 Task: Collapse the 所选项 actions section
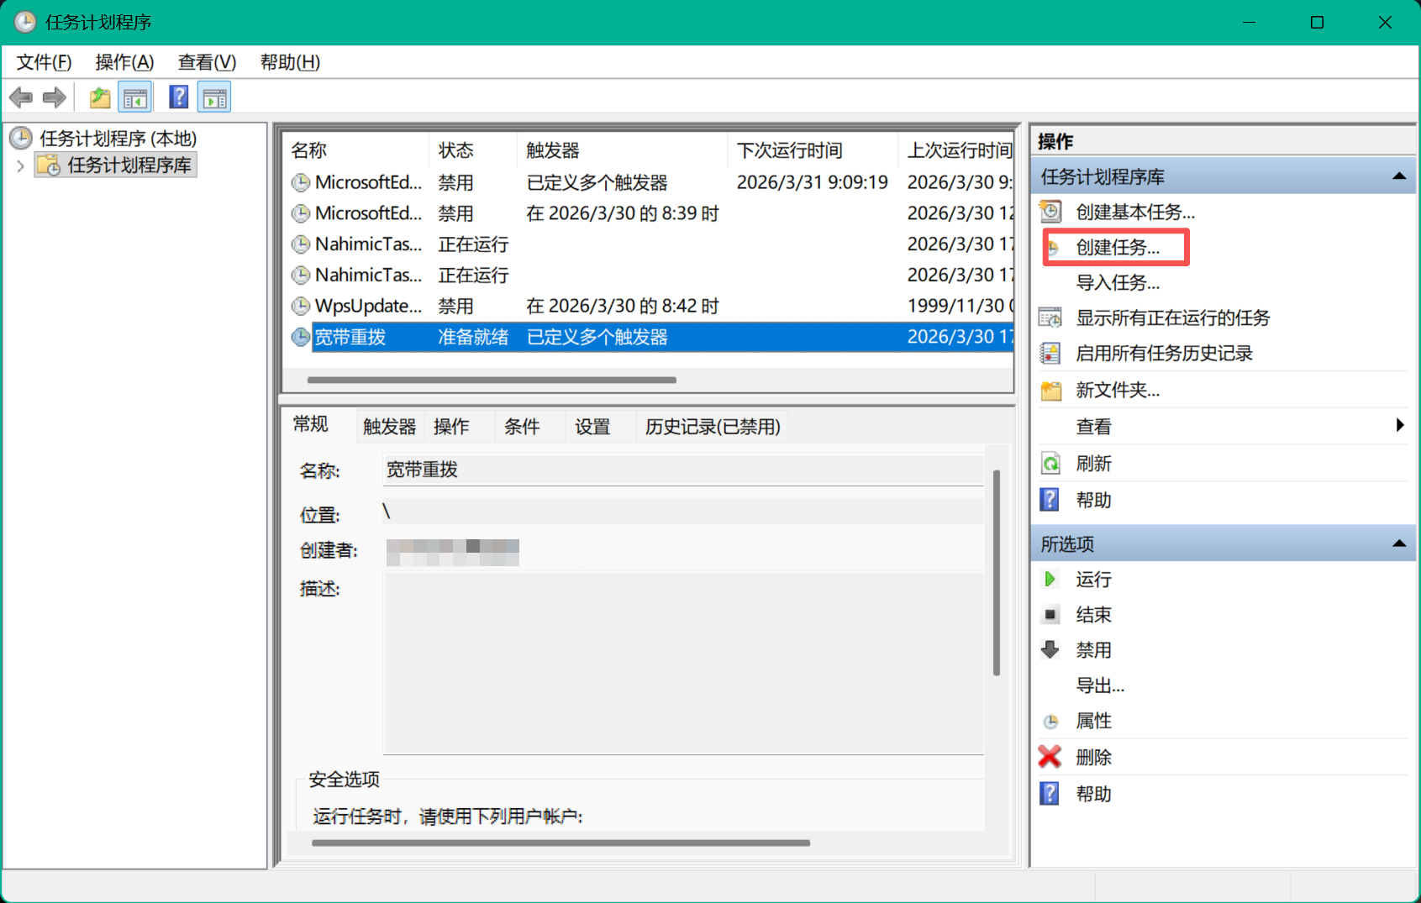(1399, 543)
